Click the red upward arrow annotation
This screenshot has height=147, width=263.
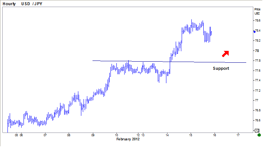coord(225,54)
